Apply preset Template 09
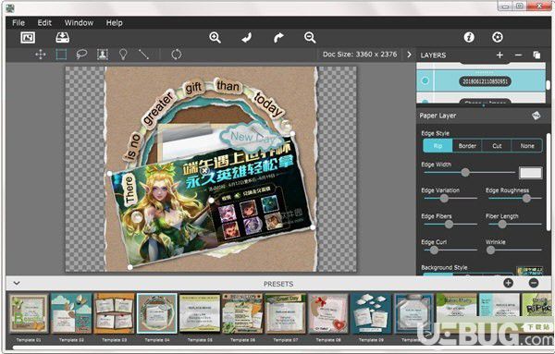 pyautogui.click(x=371, y=313)
